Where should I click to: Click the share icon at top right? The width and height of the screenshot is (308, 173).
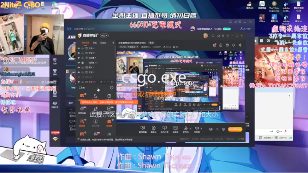pyautogui.click(x=240, y=45)
